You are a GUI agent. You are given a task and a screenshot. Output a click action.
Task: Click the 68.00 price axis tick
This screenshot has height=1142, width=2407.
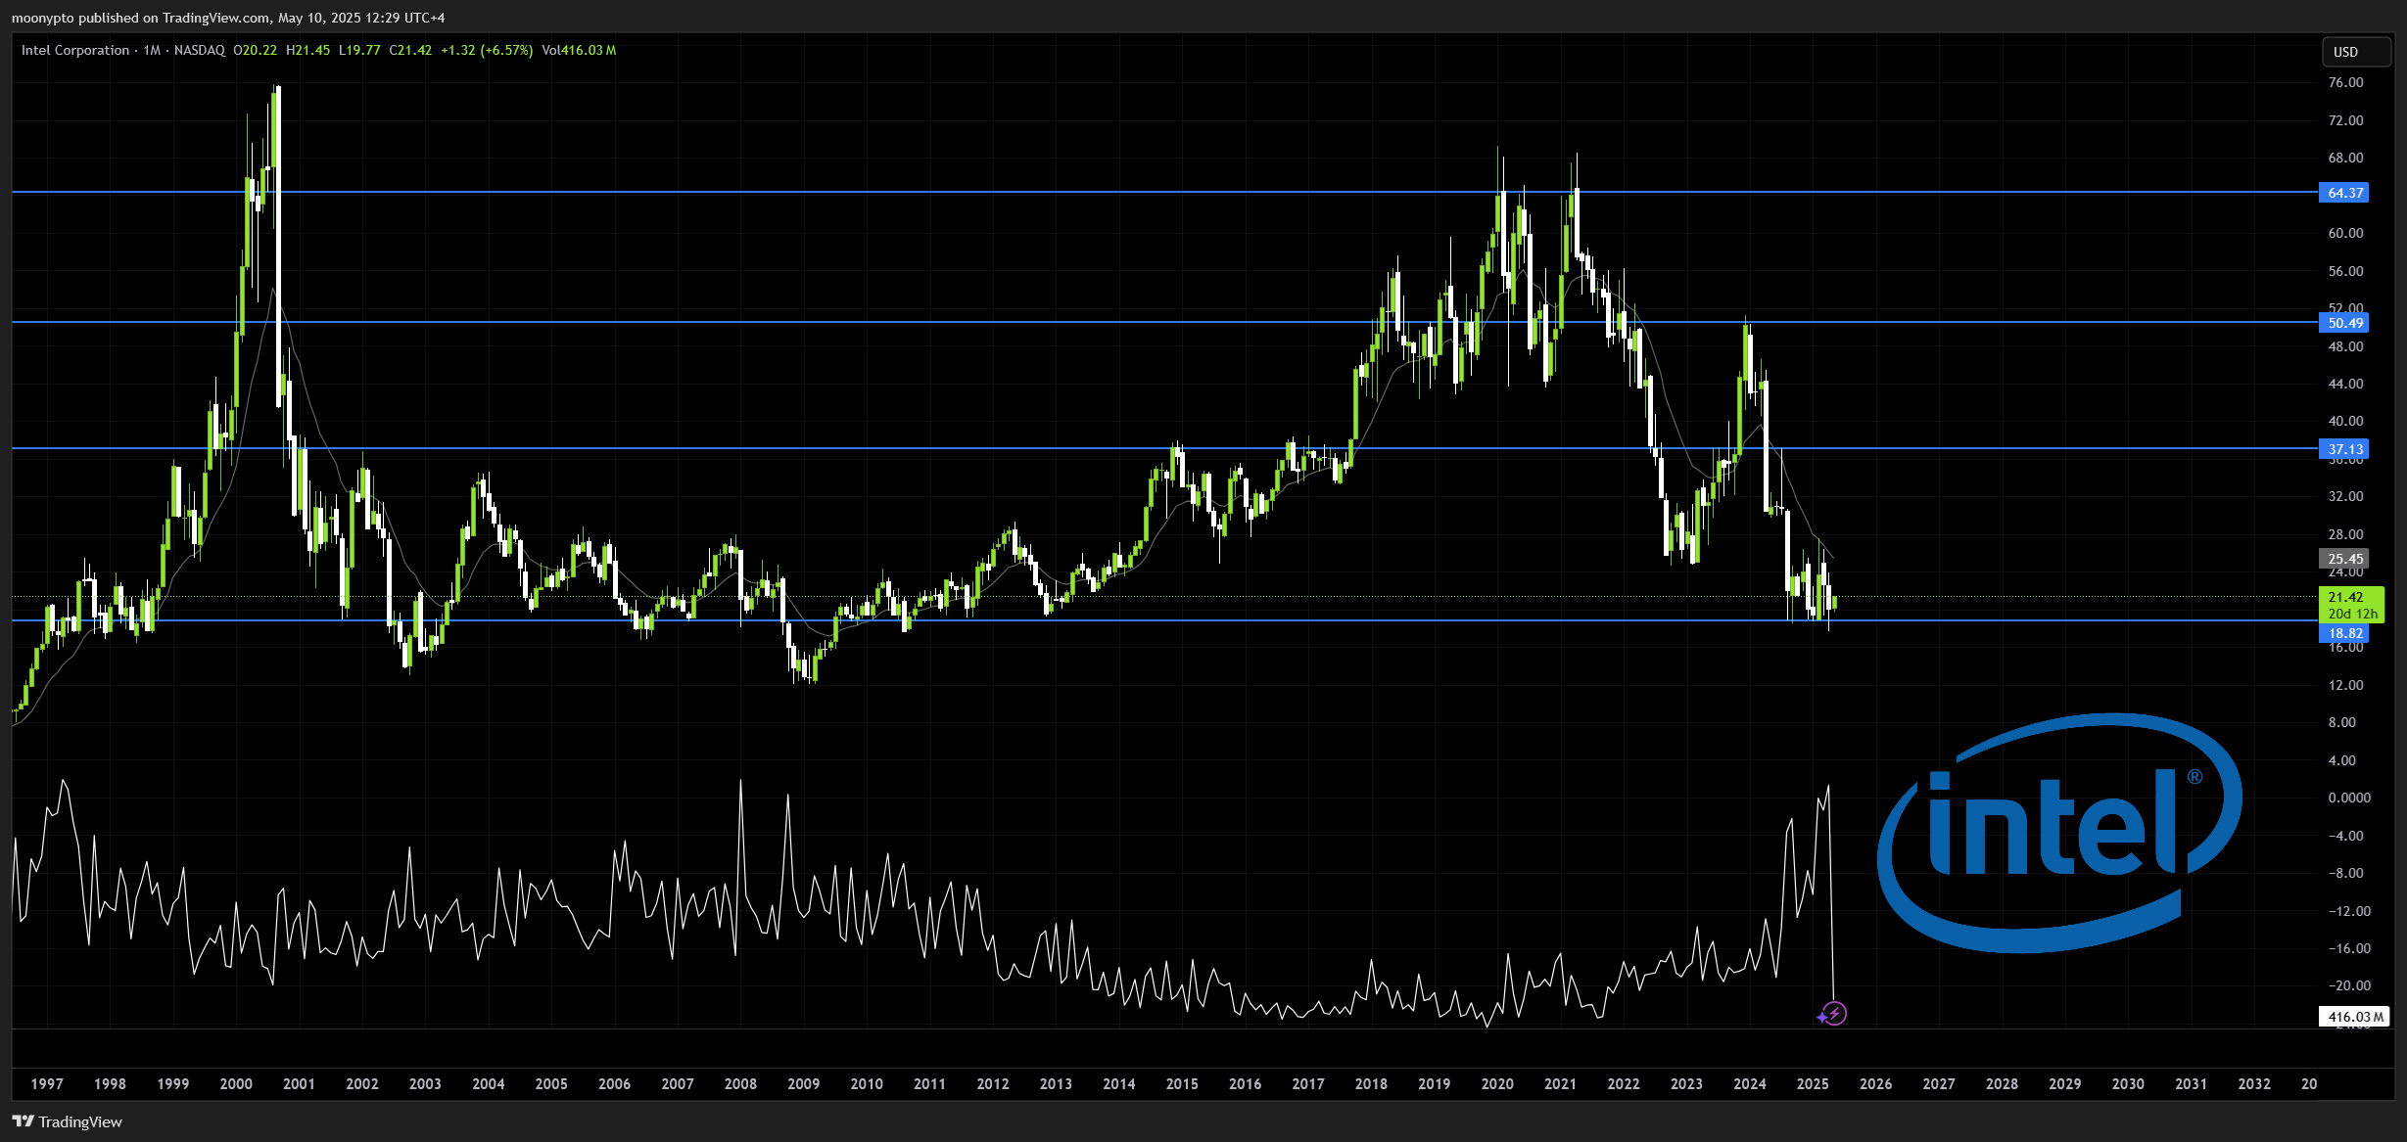[2345, 158]
